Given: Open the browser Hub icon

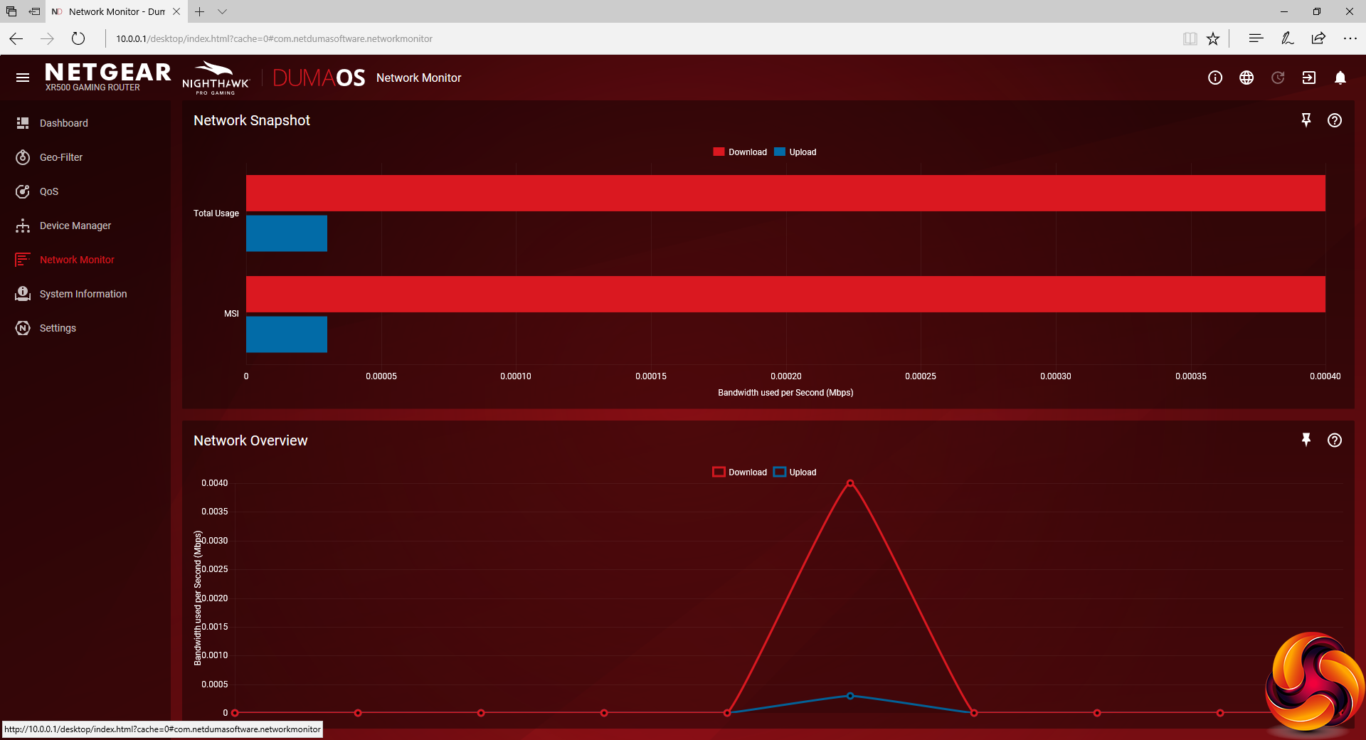Looking at the screenshot, I should 1256,38.
